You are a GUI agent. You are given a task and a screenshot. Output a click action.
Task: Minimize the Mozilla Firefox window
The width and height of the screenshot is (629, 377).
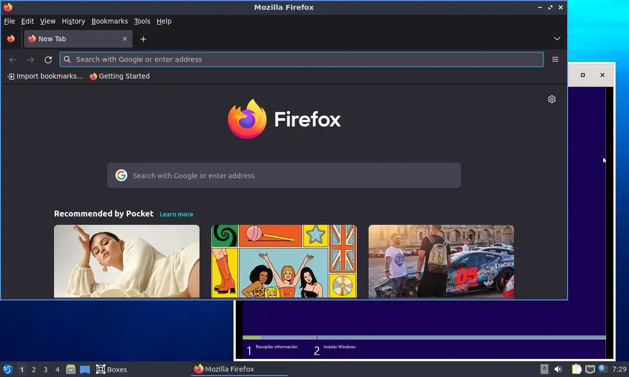pyautogui.click(x=540, y=7)
